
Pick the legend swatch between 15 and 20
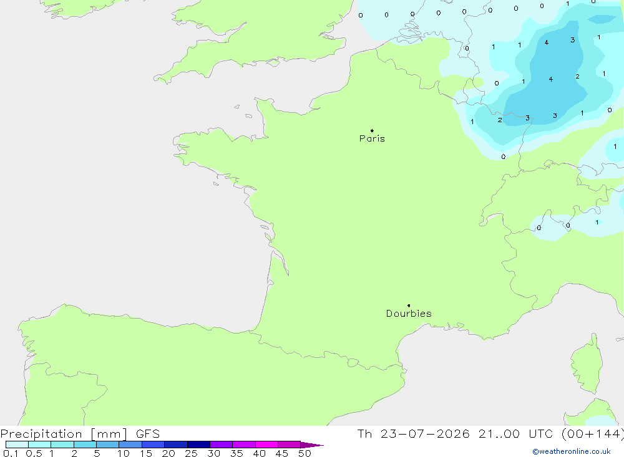tap(154, 445)
